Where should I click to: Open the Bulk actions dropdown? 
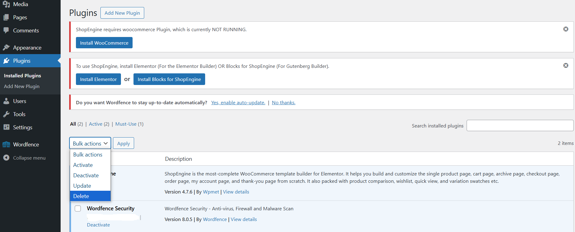pyautogui.click(x=90, y=143)
